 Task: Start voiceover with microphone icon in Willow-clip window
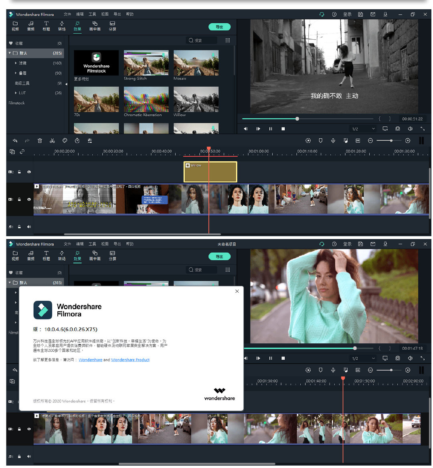click(333, 141)
